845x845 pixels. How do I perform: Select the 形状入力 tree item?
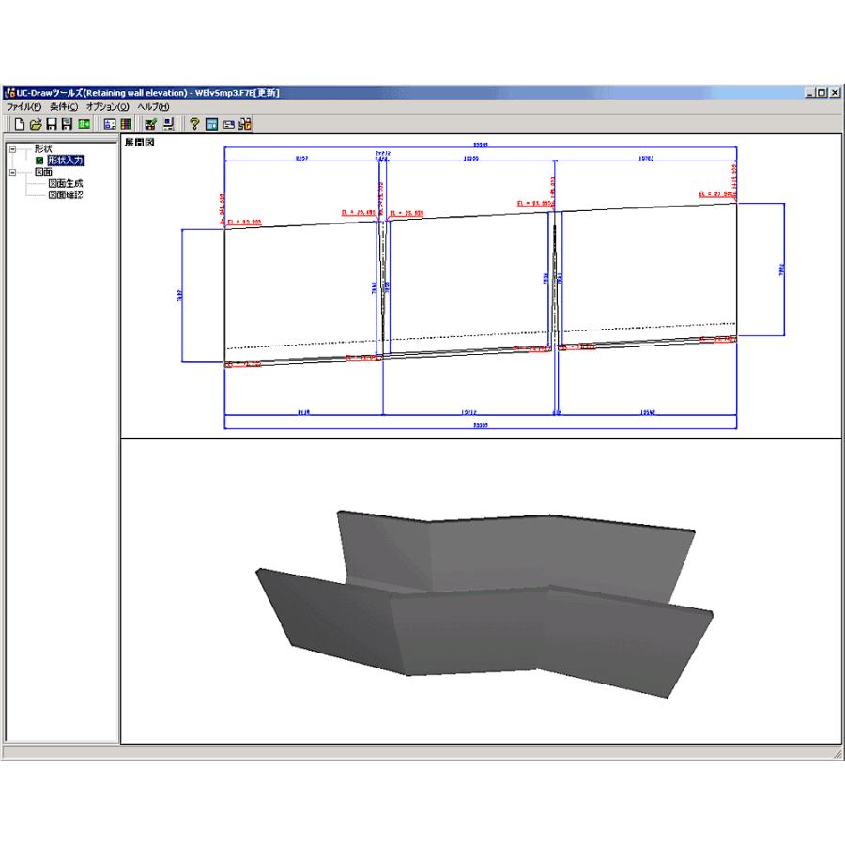pos(66,161)
